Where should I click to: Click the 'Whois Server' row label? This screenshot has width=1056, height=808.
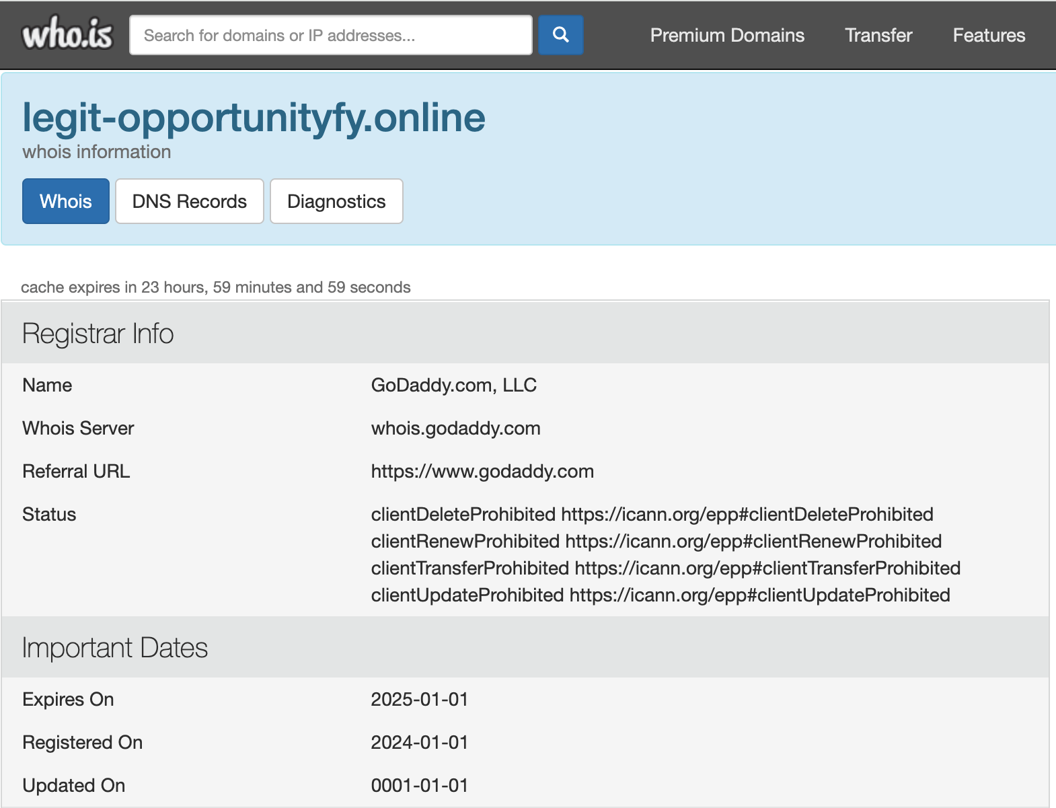click(78, 428)
